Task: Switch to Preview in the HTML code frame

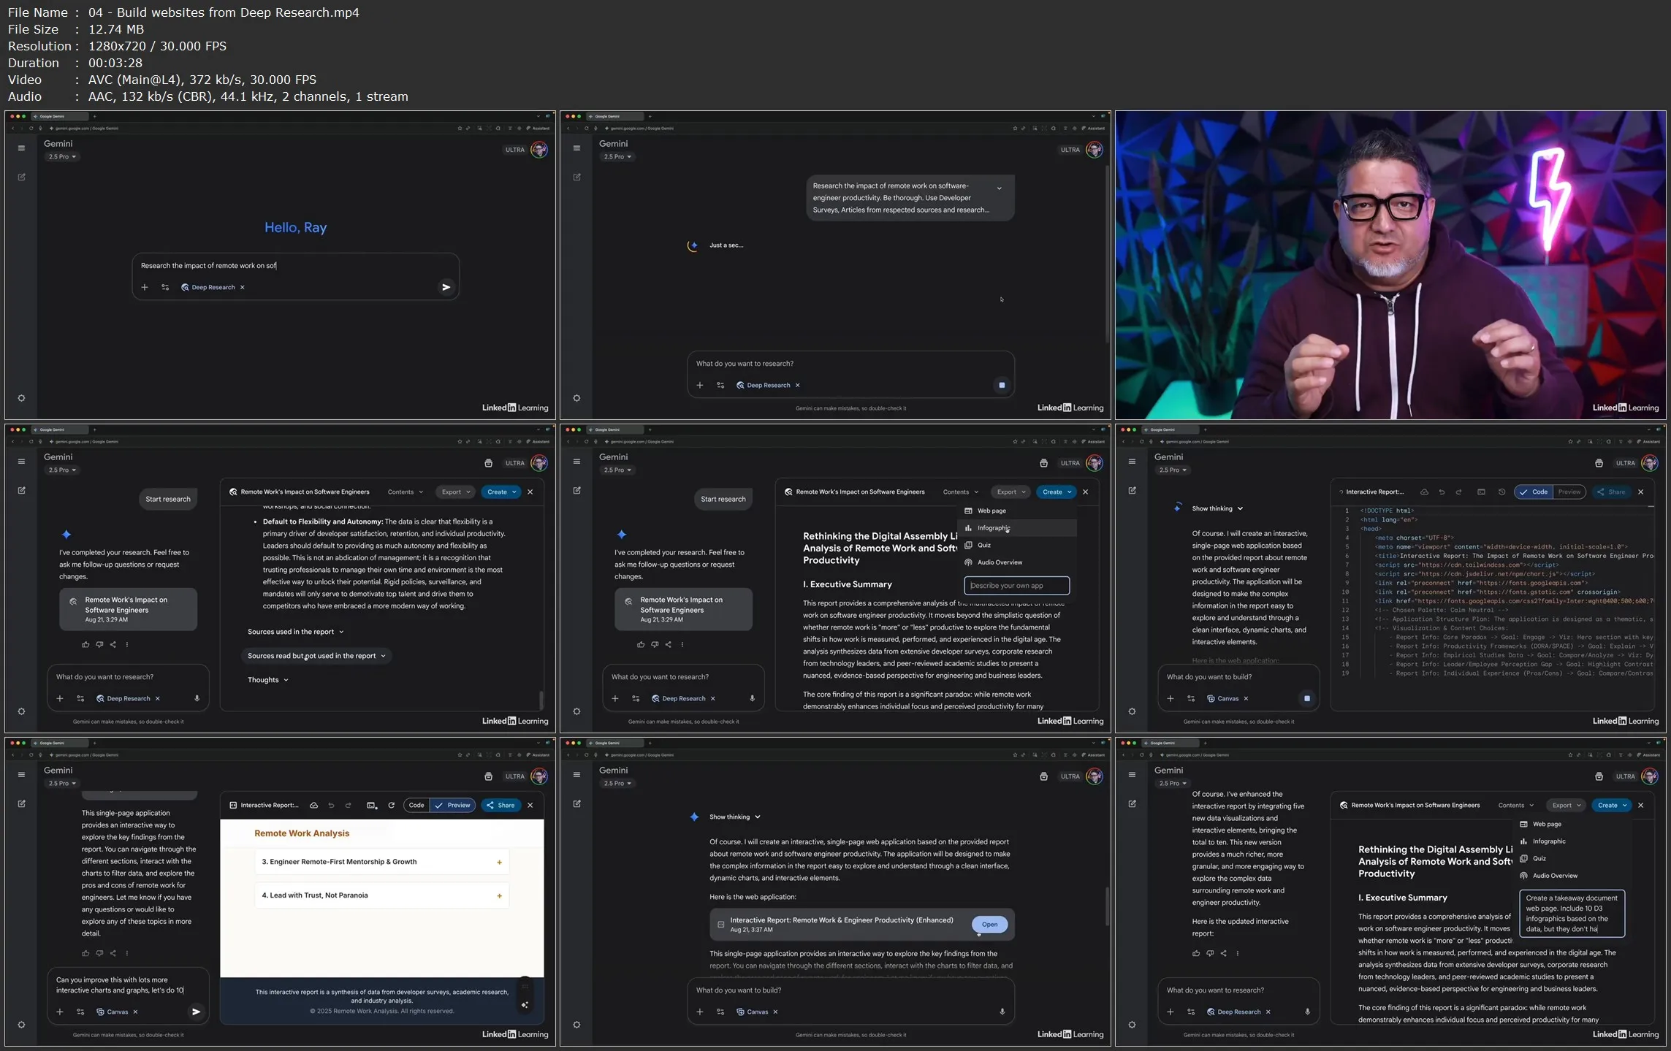Action: 1569,492
